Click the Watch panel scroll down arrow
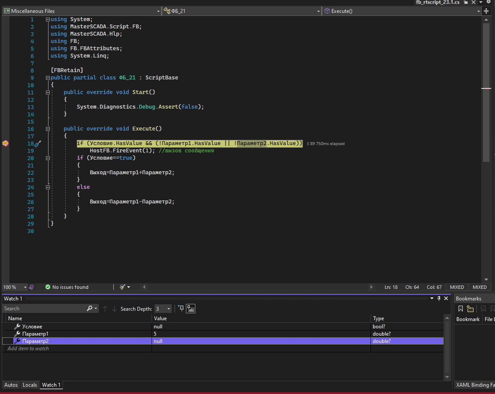 point(447,377)
